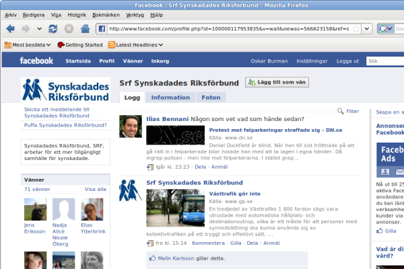Click the stop loading icon
The height and width of the screenshot is (269, 404).
69,28
